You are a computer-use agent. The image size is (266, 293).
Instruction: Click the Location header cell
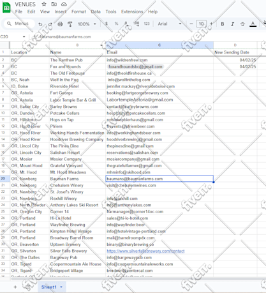[29, 52]
